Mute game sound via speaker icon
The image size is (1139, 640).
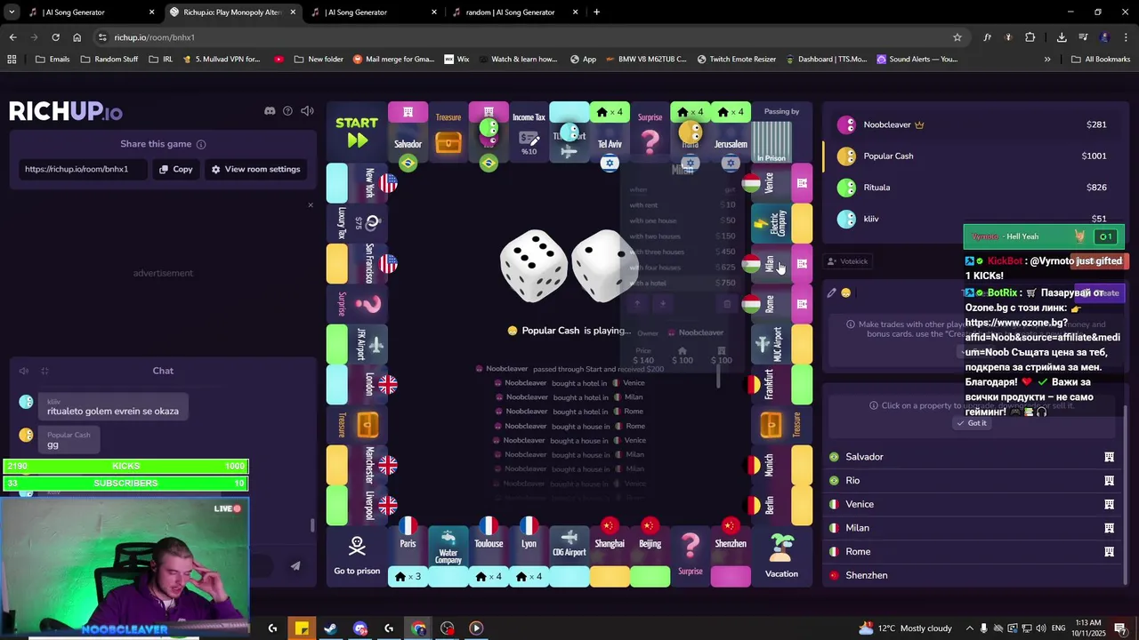click(307, 111)
